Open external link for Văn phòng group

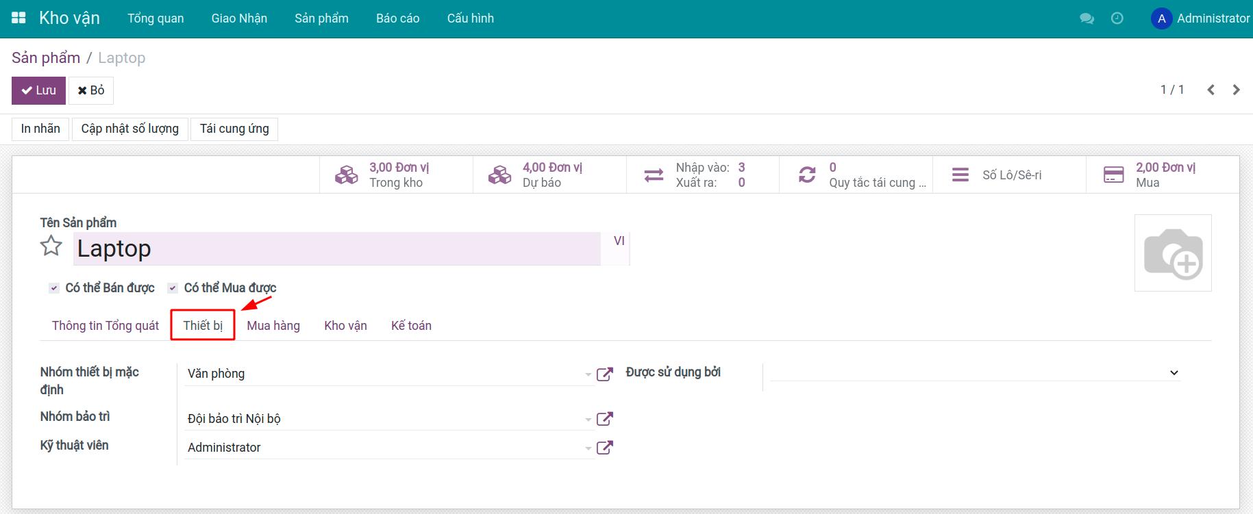pyautogui.click(x=604, y=374)
